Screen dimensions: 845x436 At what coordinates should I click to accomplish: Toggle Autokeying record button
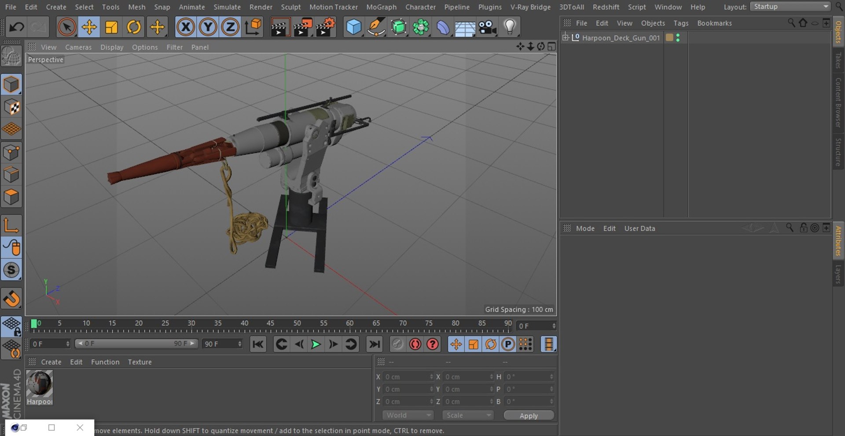coord(415,344)
